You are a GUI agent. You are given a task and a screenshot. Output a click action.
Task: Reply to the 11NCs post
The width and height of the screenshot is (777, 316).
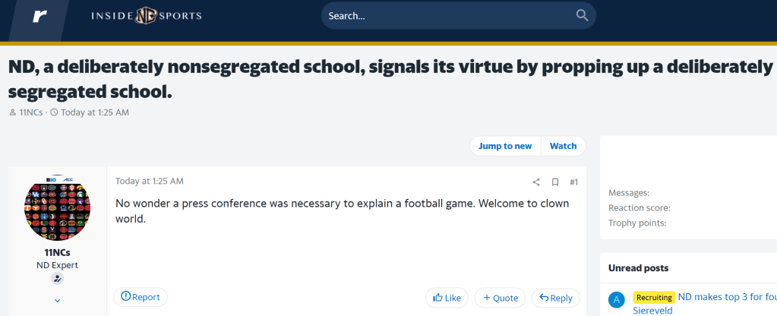click(x=555, y=298)
